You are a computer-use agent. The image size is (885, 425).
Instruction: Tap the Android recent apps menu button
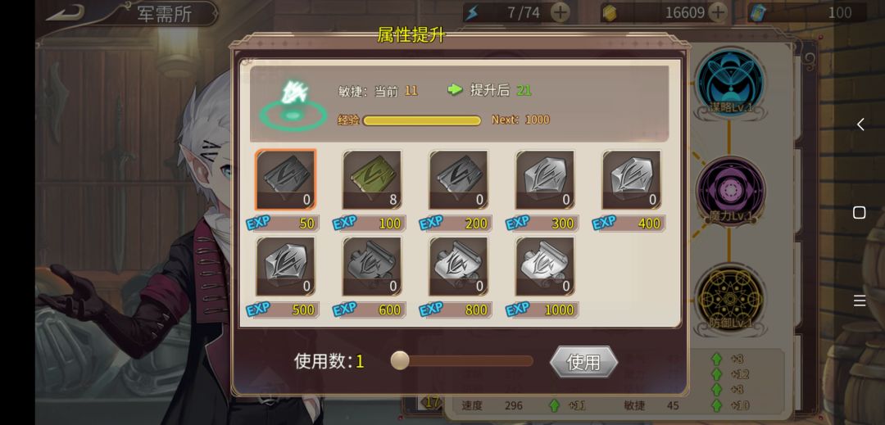coord(859,301)
